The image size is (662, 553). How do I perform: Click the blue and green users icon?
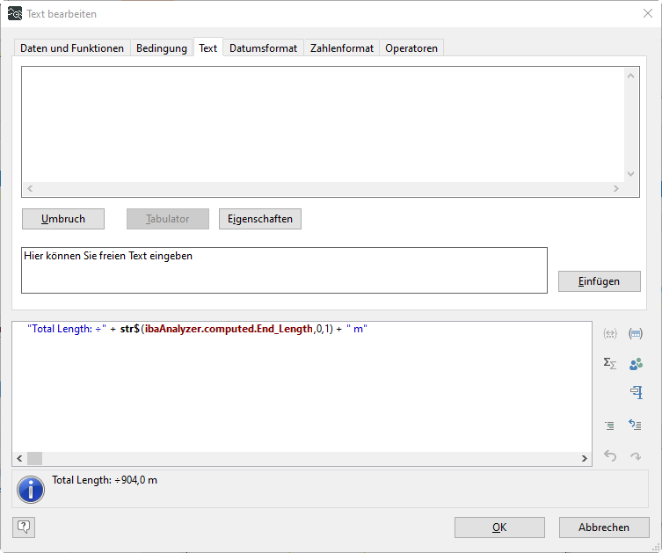pyautogui.click(x=636, y=363)
